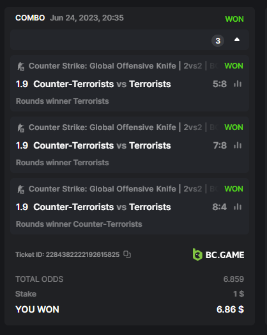Open stats icon for the 7:8 match
Viewport: 267px width, 335px height.
point(238,145)
